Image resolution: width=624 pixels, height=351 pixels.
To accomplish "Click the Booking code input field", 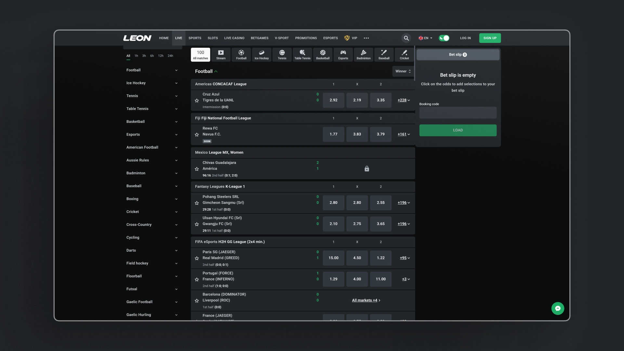I will coord(458,113).
